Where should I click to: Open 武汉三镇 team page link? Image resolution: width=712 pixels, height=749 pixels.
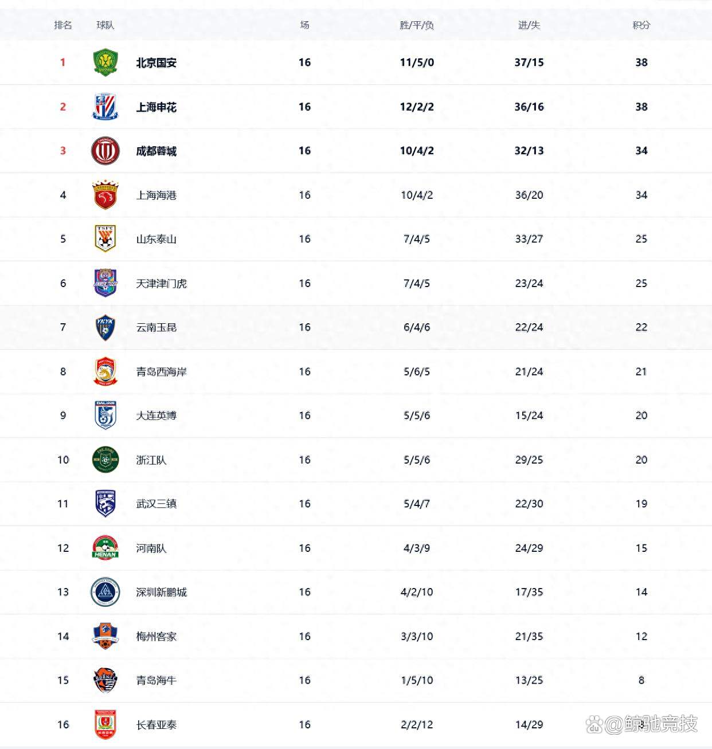tap(156, 504)
